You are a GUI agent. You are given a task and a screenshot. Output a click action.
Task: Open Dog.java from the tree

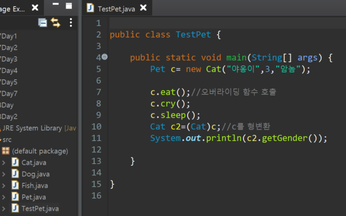[36, 174]
